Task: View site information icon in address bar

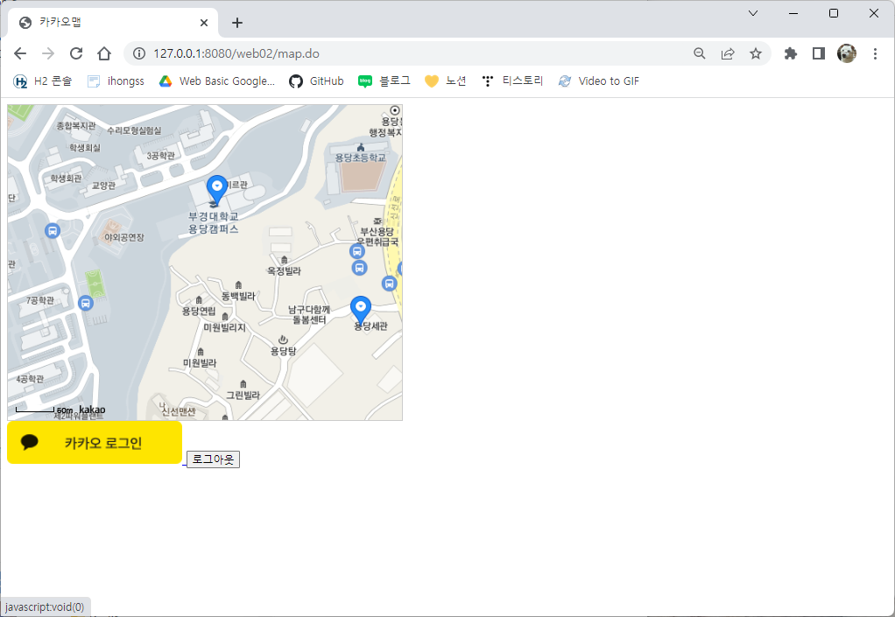Action: [x=138, y=53]
